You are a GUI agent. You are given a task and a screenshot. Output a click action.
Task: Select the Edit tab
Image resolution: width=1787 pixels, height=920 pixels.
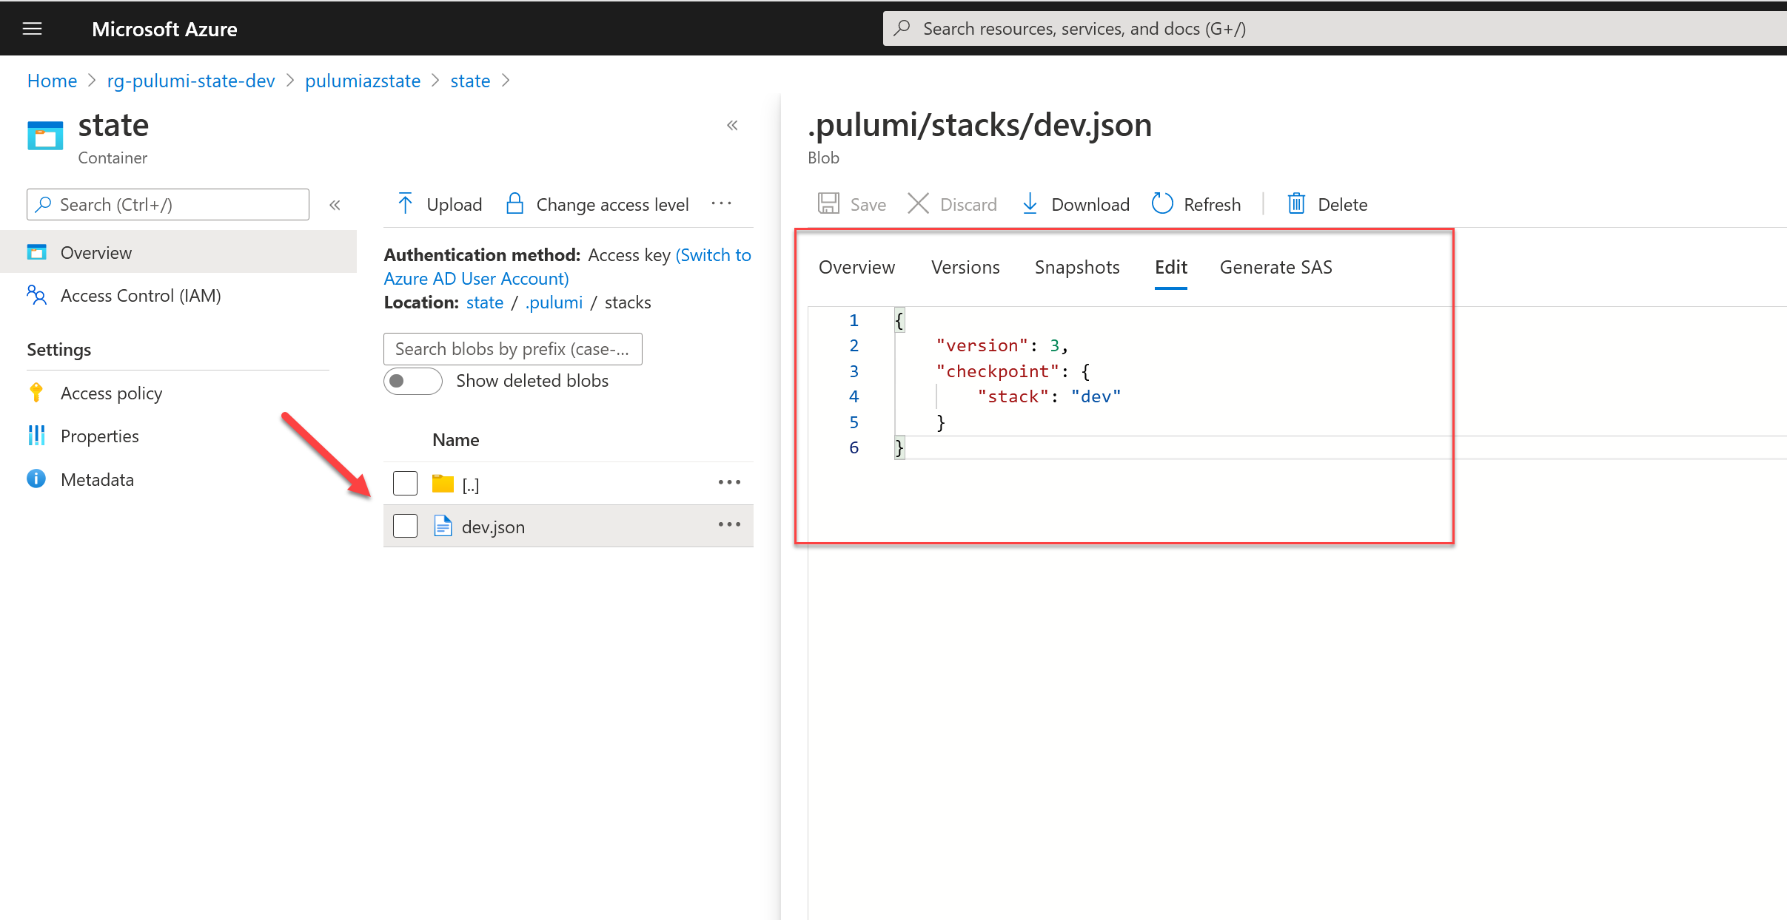[1170, 267]
